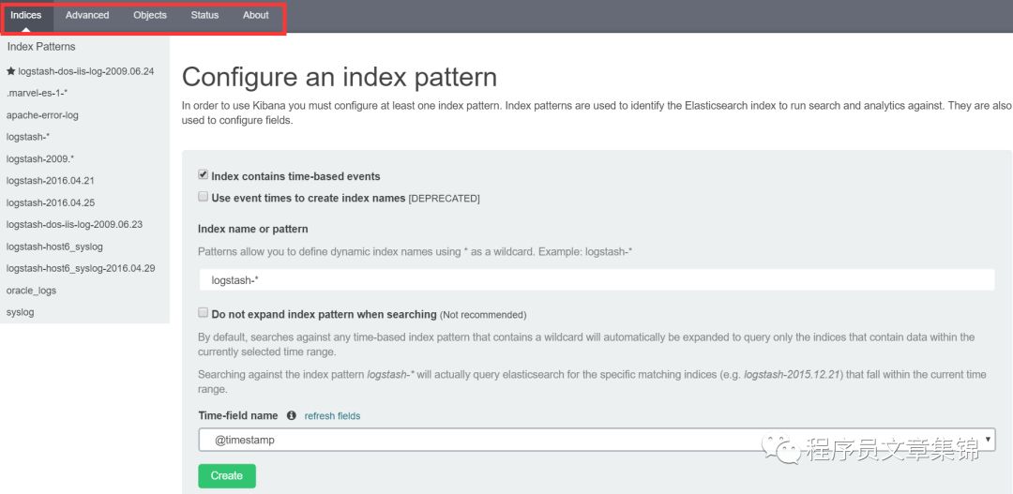This screenshot has height=494, width=1013.
Task: Open the Advanced tab
Action: tap(87, 15)
